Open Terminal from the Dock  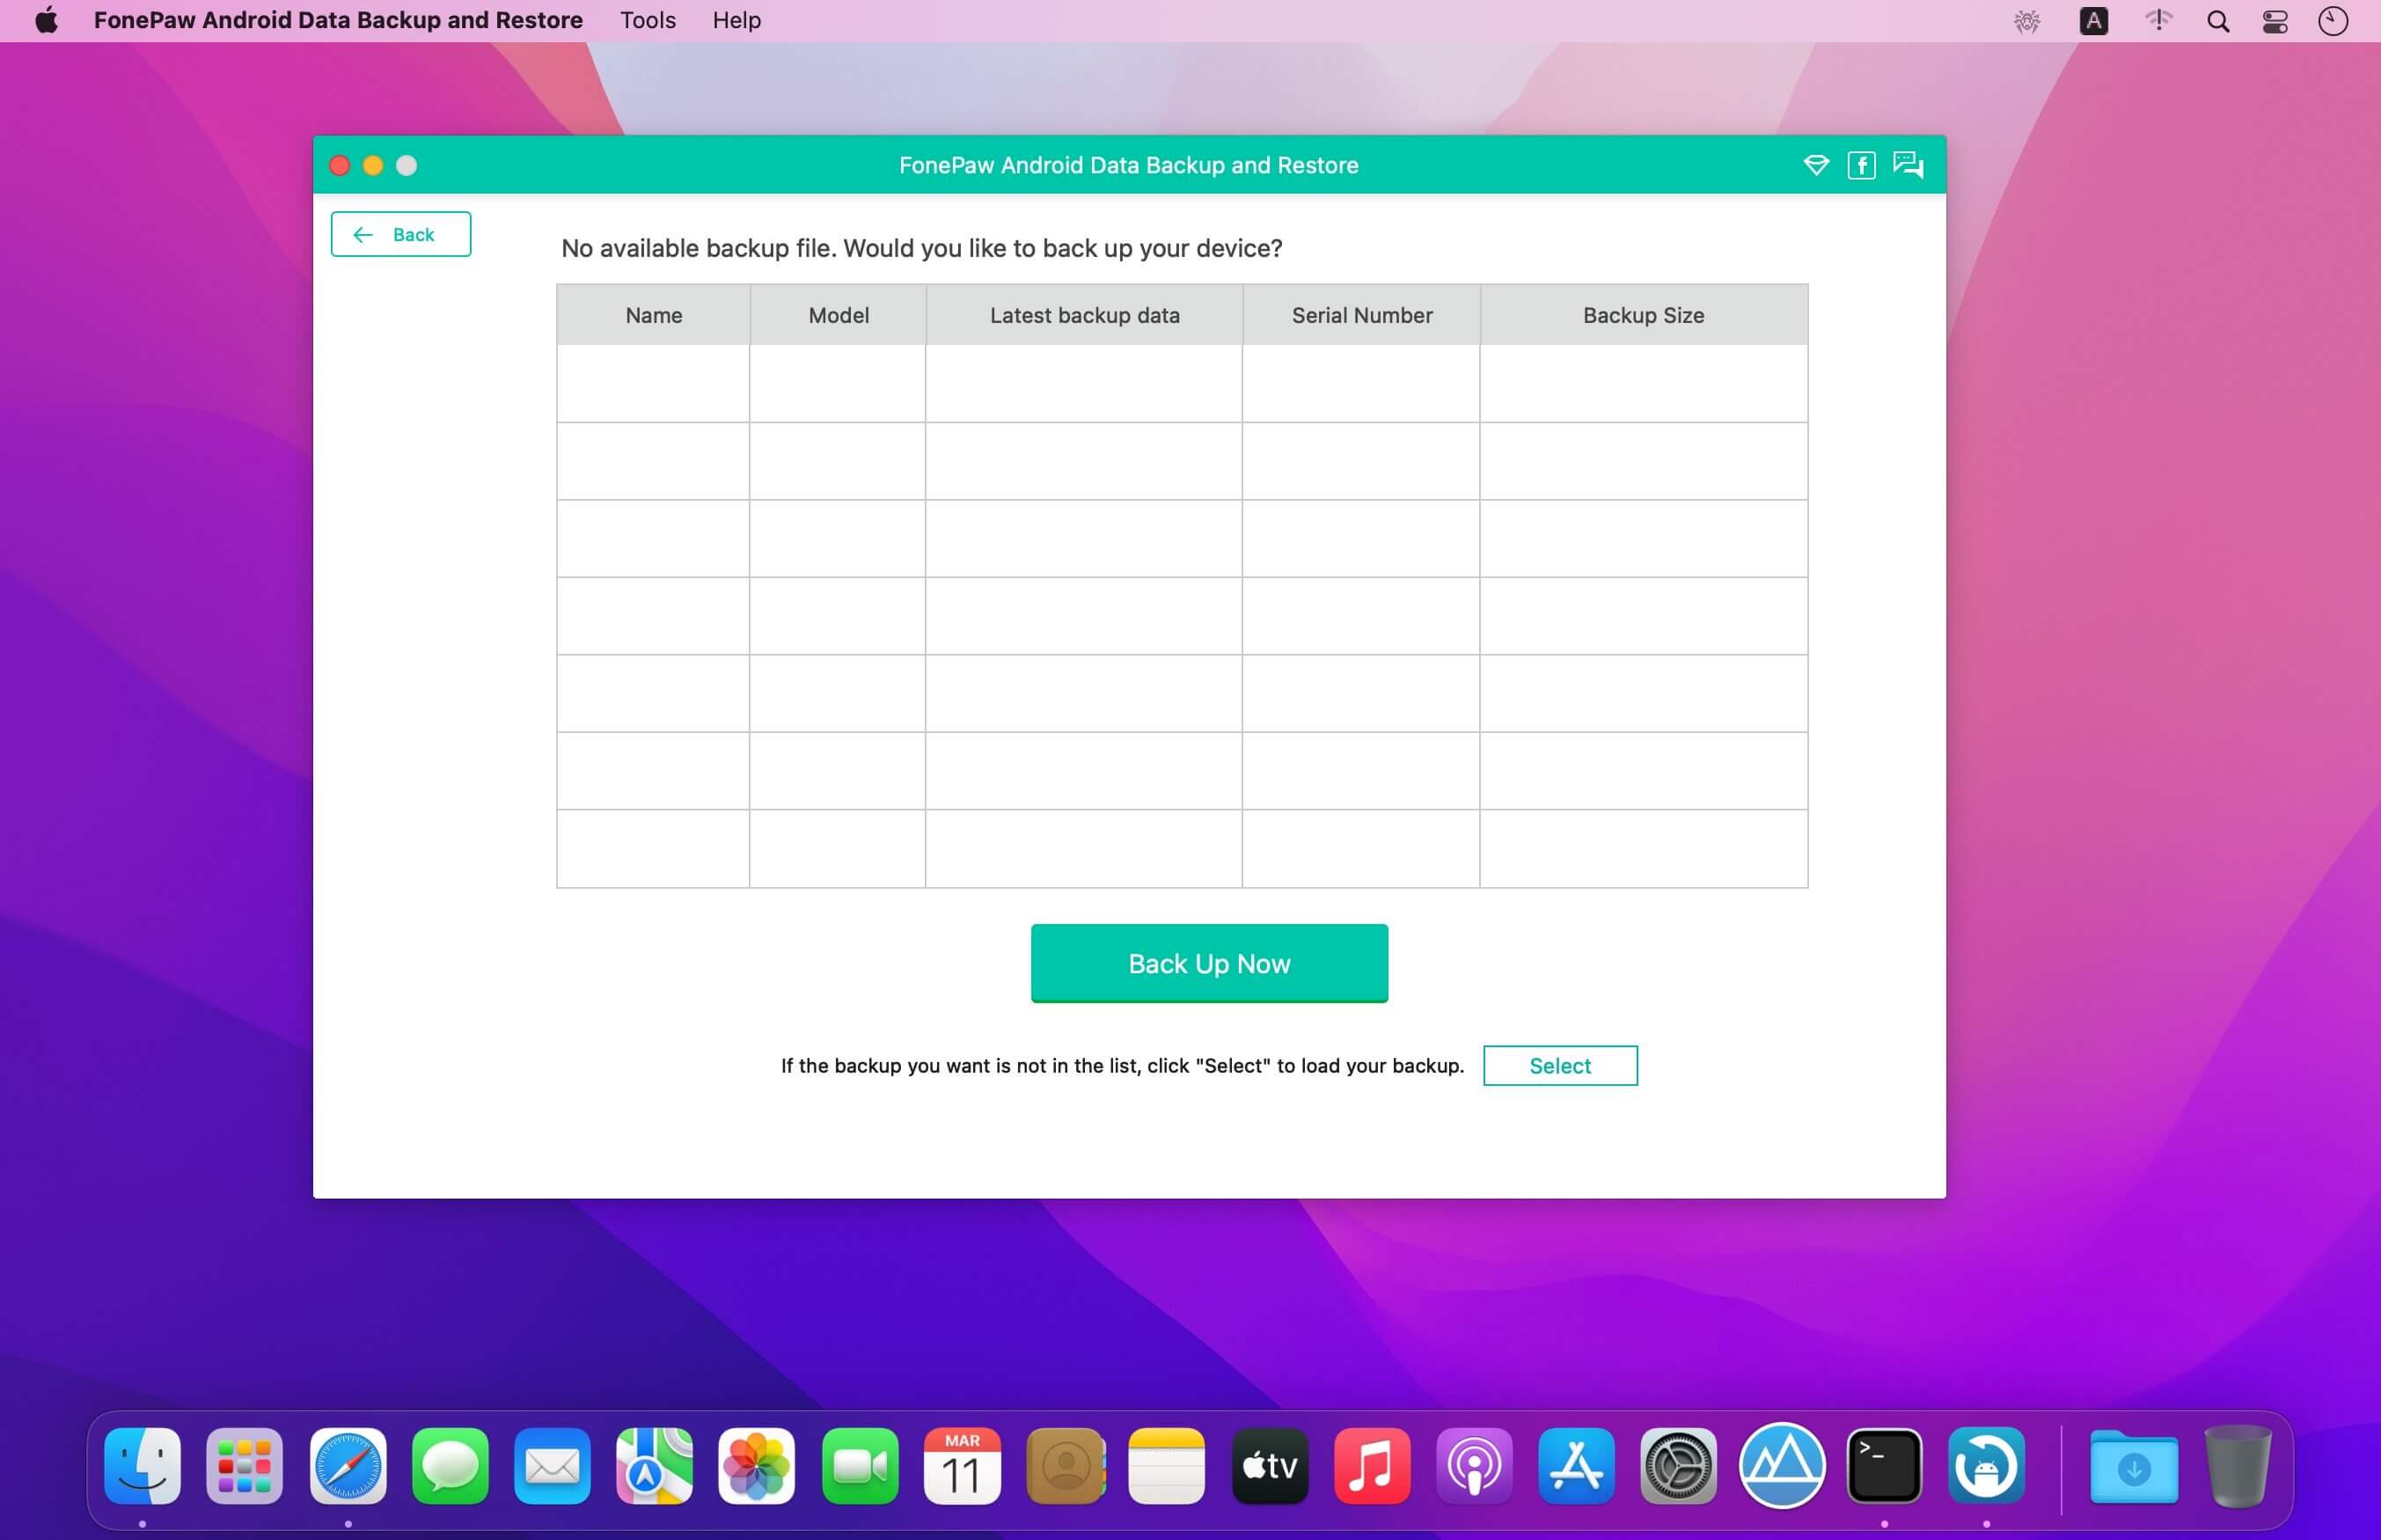tap(1883, 1466)
